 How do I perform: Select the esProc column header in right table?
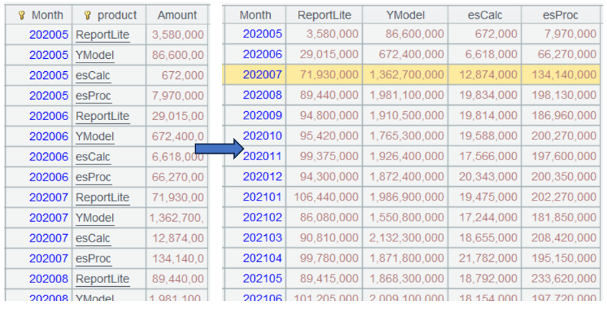[561, 15]
